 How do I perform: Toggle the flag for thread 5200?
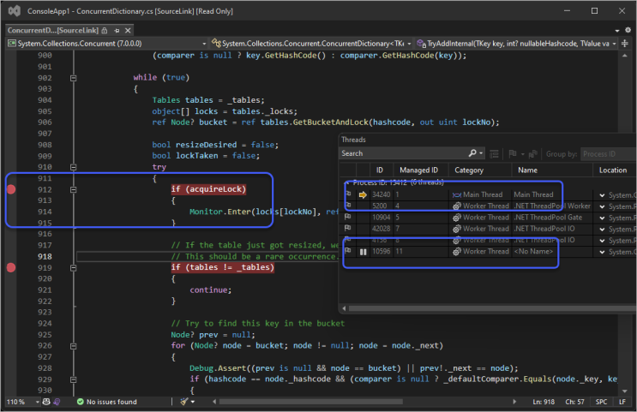click(x=348, y=206)
